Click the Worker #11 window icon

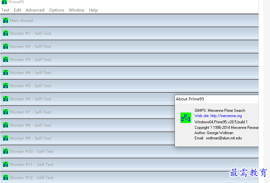pyautogui.click(x=6, y=165)
